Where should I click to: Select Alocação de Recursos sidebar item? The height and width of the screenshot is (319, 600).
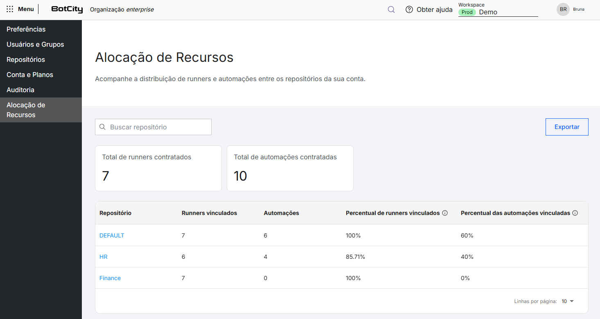[x=41, y=110]
